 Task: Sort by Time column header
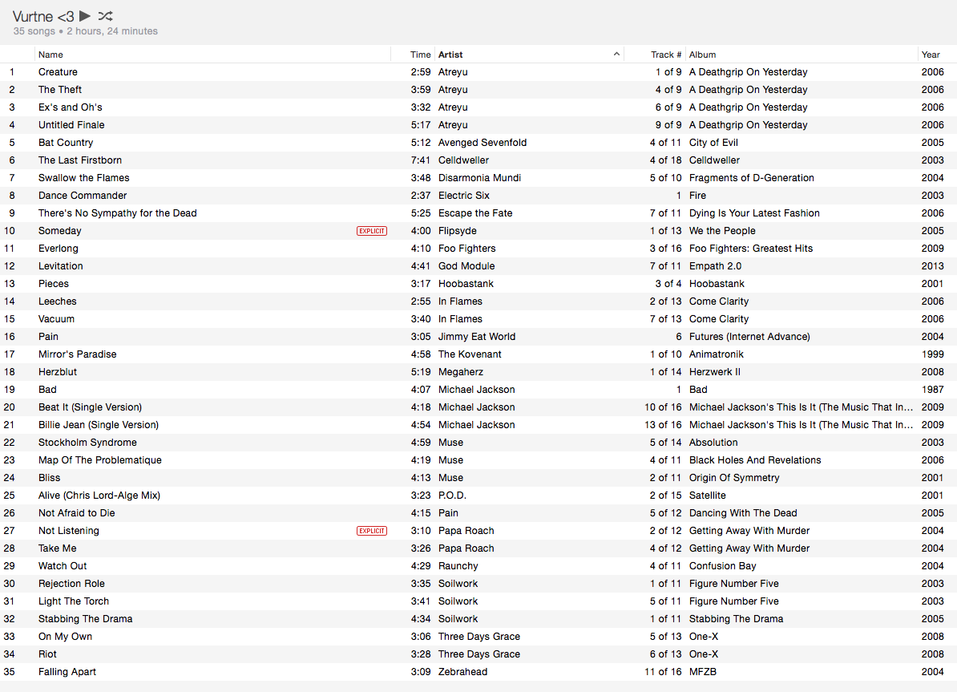click(x=421, y=55)
